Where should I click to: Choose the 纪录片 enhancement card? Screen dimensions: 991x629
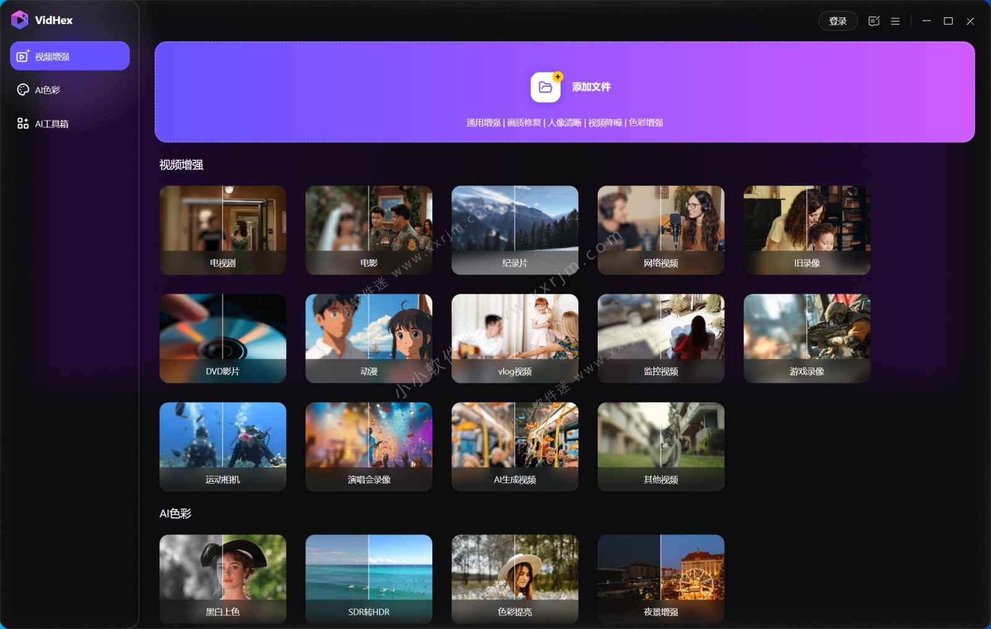coord(515,230)
